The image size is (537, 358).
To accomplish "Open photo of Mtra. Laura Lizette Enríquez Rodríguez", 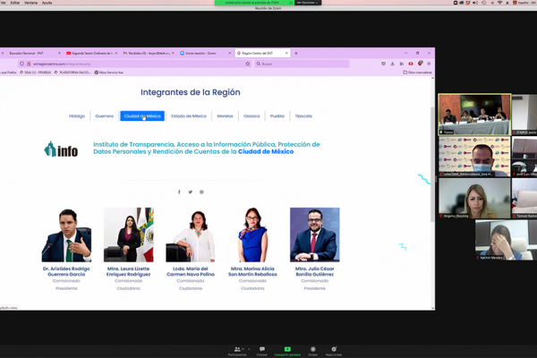I will click(x=128, y=234).
